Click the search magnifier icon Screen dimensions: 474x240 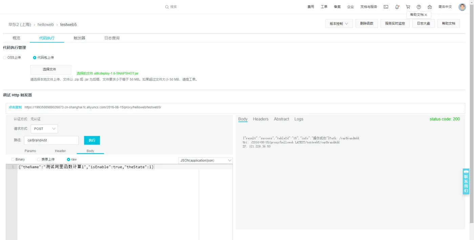pos(167,7)
